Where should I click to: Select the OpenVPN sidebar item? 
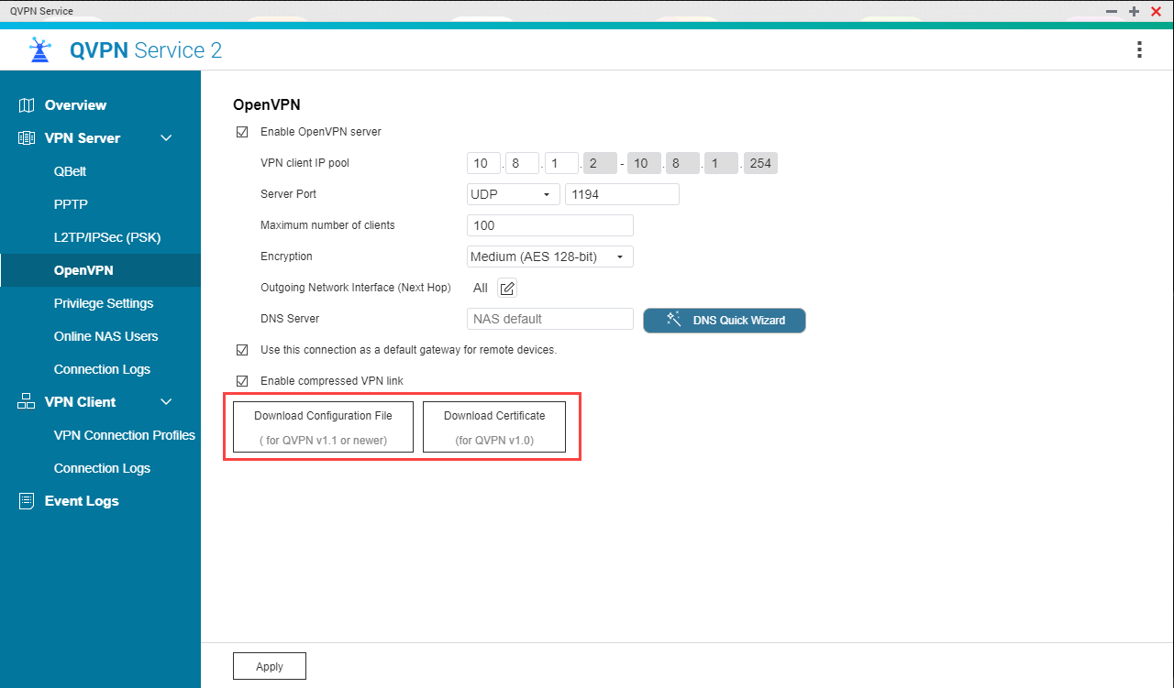[100, 270]
